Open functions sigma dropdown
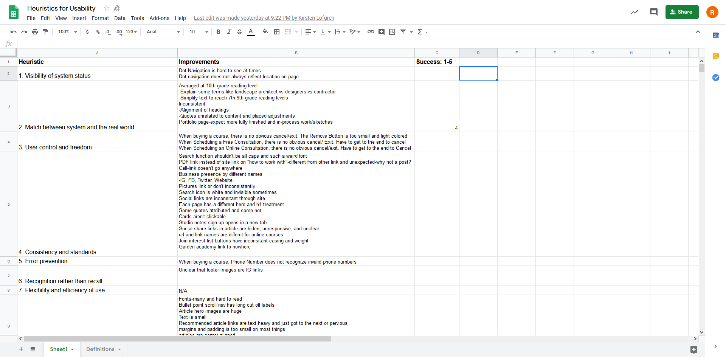 point(422,32)
